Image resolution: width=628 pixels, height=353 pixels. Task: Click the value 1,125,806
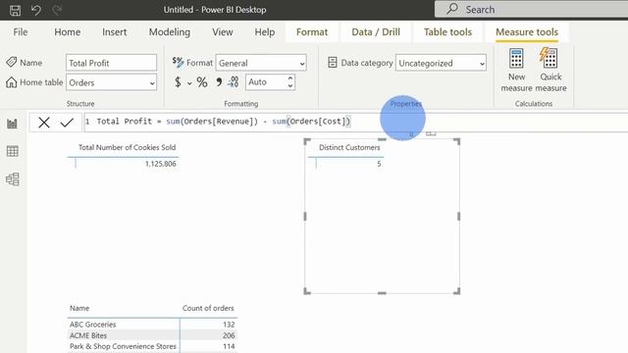[160, 164]
